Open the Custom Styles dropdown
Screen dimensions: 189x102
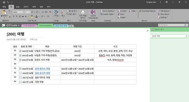coord(107,14)
